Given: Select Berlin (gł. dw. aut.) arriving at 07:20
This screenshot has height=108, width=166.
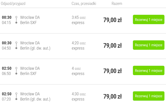Looking at the screenshot, I should [35, 99].
